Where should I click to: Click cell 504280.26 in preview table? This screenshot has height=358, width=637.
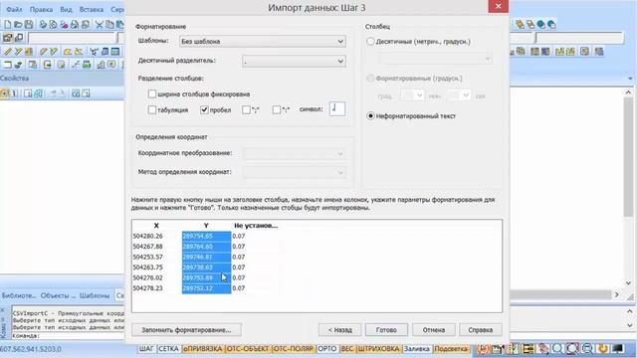tap(148, 236)
